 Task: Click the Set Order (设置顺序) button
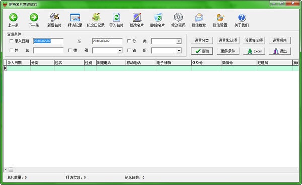280,40
